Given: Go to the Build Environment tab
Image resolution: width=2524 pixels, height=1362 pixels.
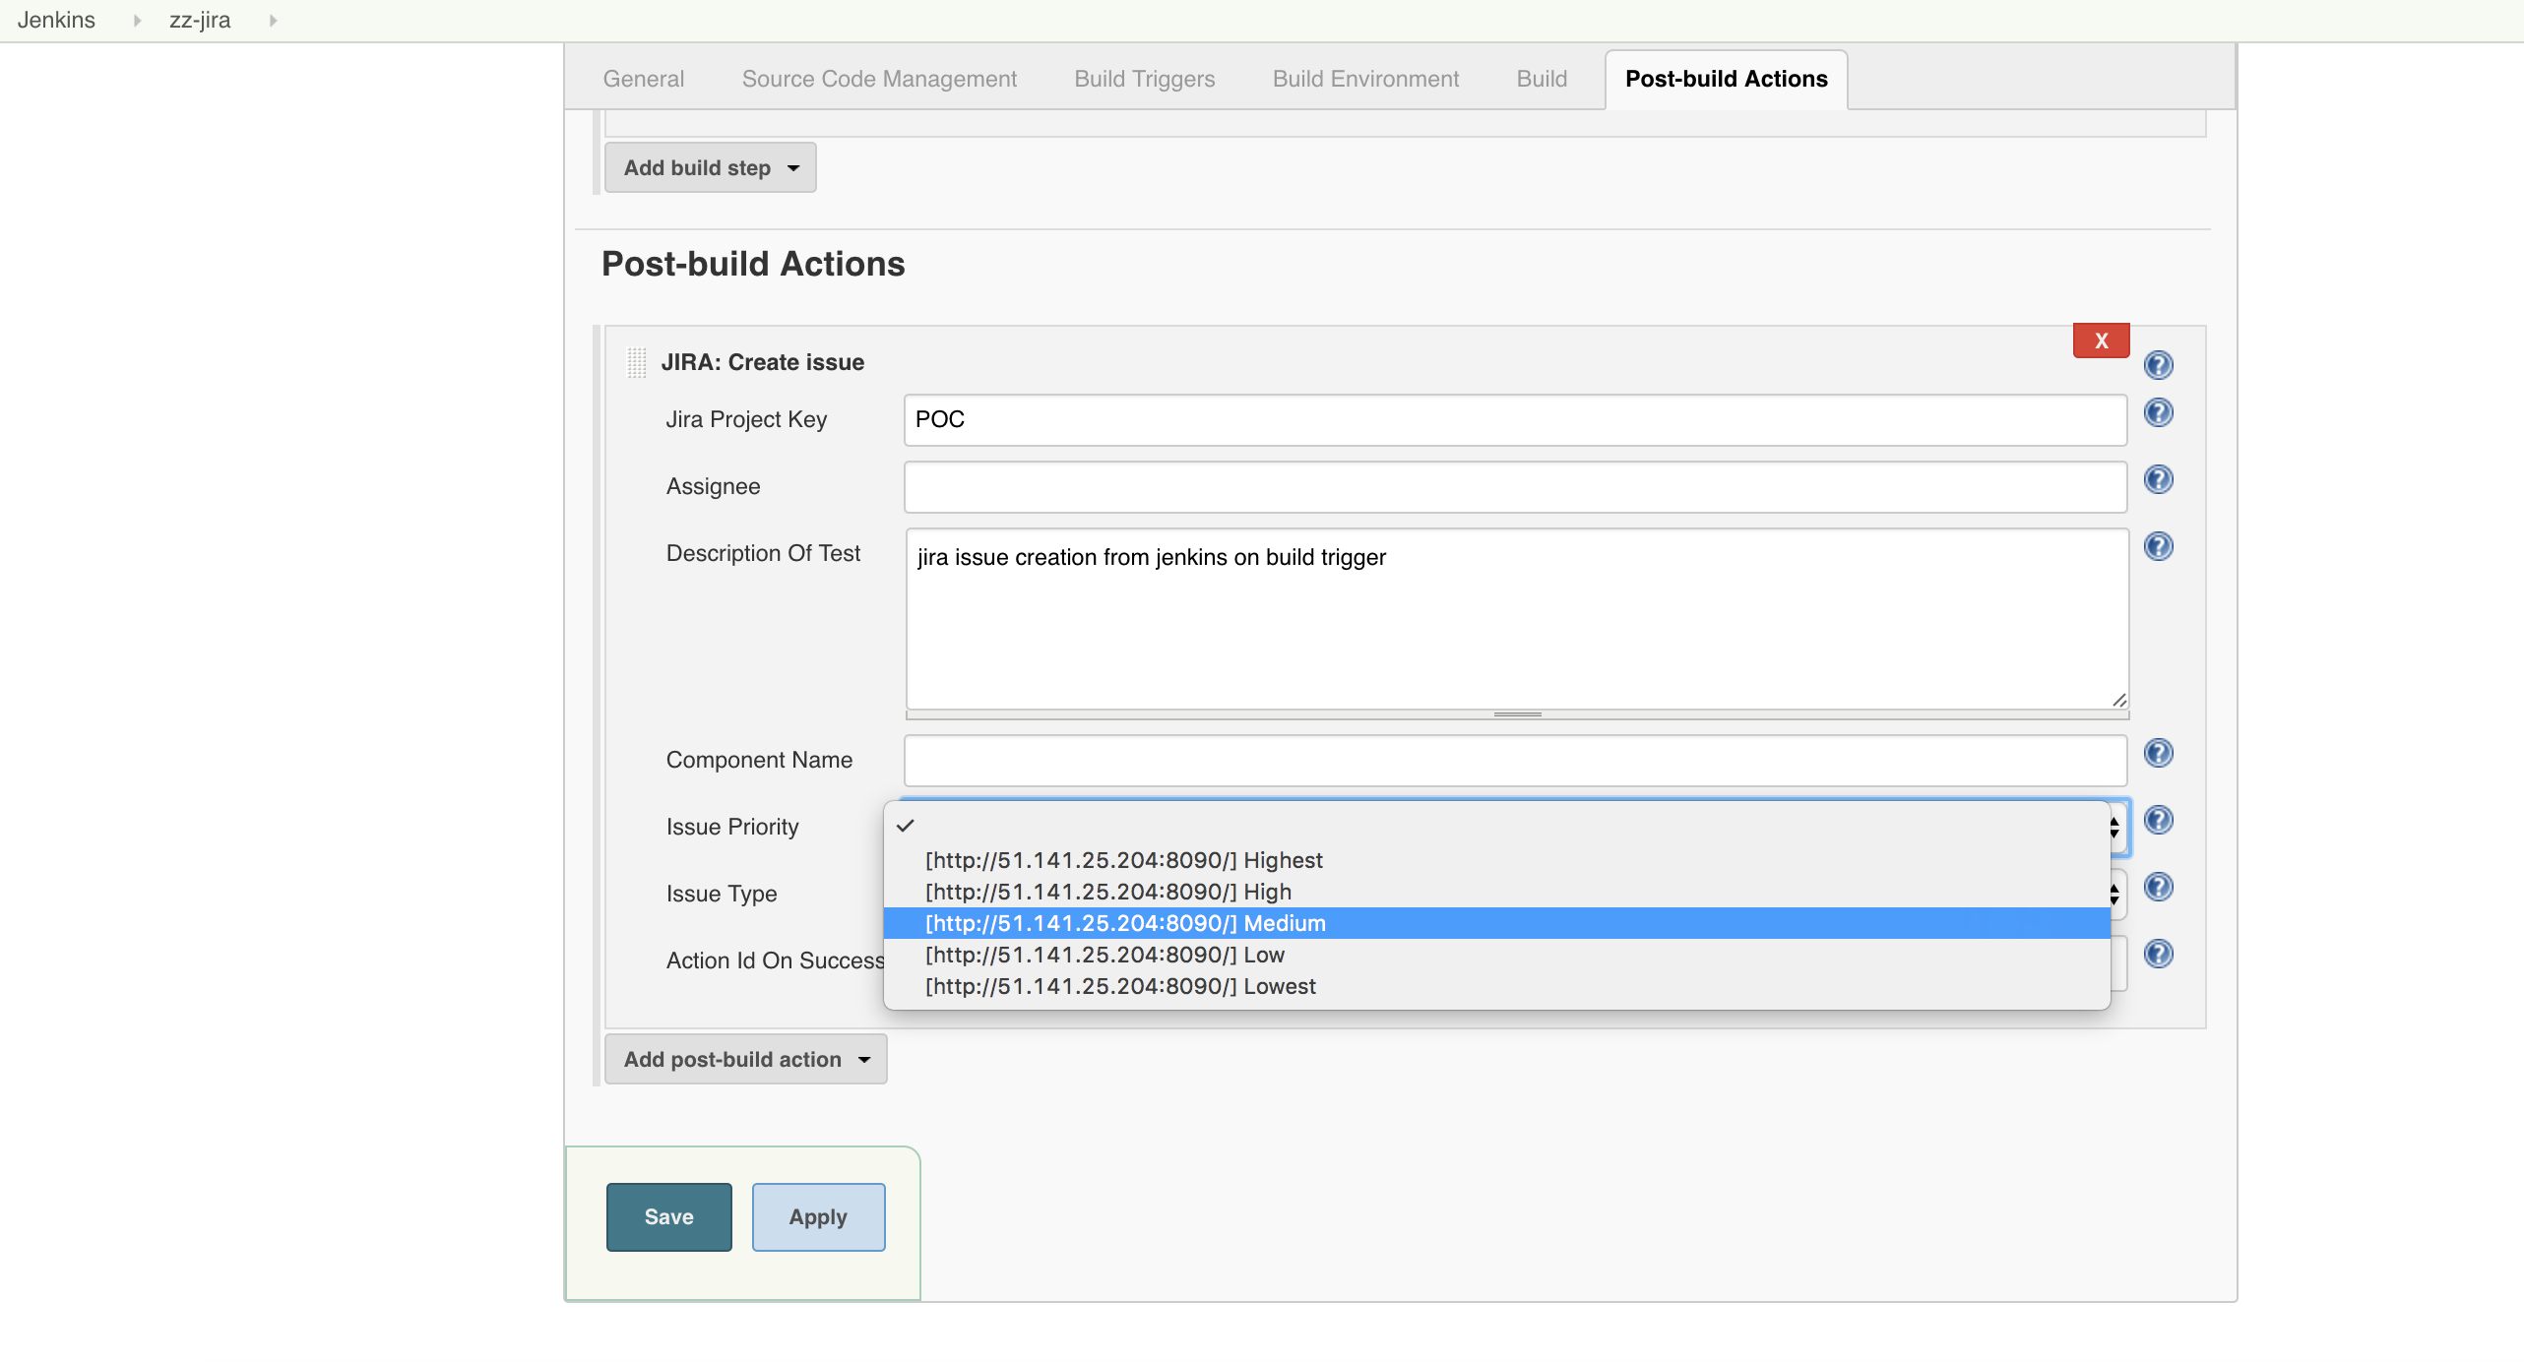Looking at the screenshot, I should 1365,79.
